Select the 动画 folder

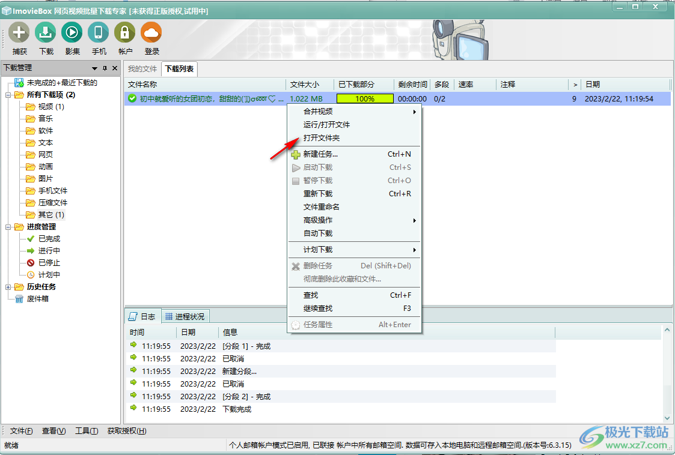45,167
